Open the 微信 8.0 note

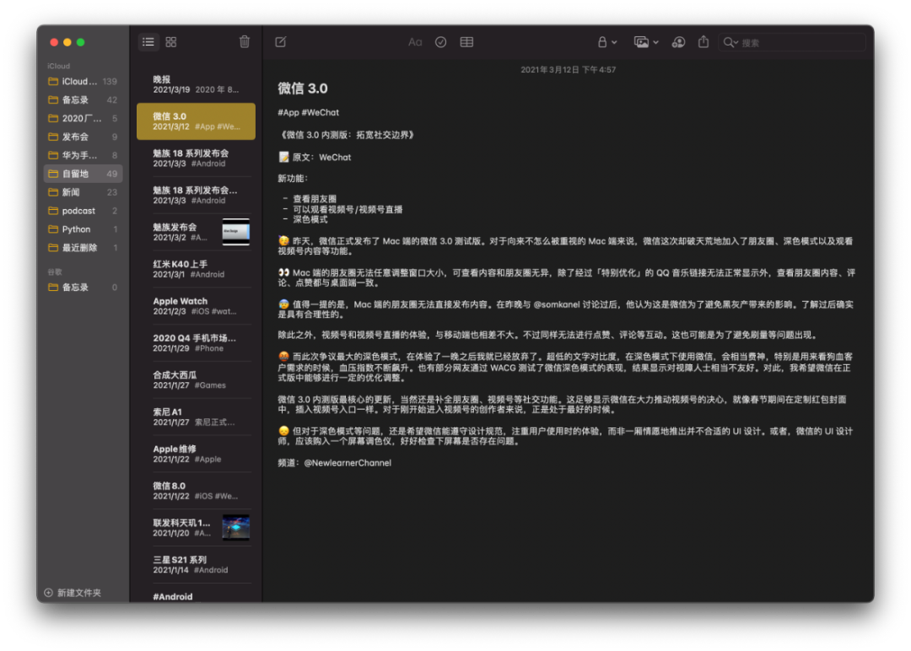click(x=196, y=491)
